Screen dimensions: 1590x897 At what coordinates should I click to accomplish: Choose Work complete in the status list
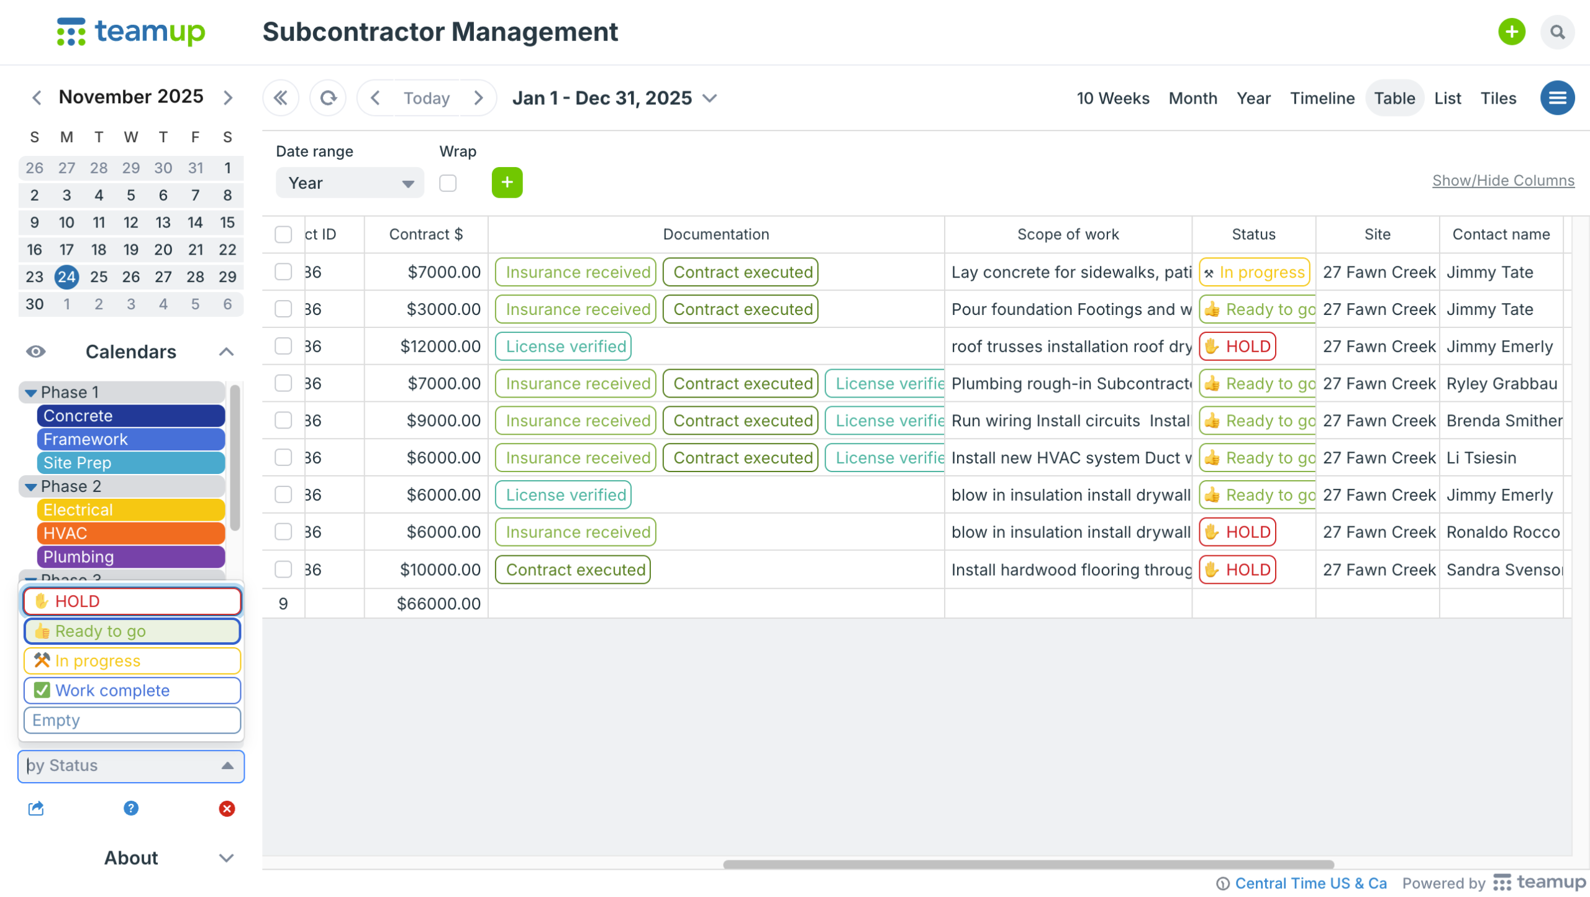[132, 690]
